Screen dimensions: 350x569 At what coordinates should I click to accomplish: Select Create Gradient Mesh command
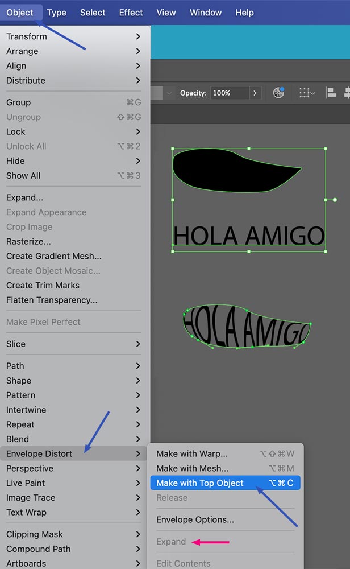pyautogui.click(x=54, y=256)
